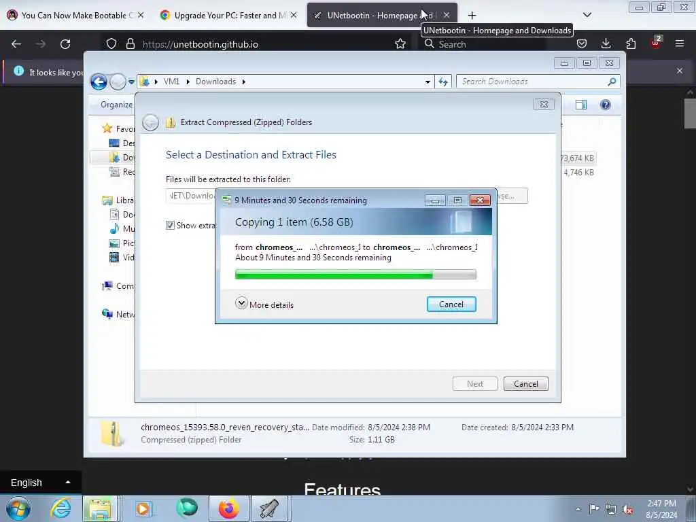The image size is (696, 522).
Task: Click Explorer back navigation button
Action: tap(99, 82)
